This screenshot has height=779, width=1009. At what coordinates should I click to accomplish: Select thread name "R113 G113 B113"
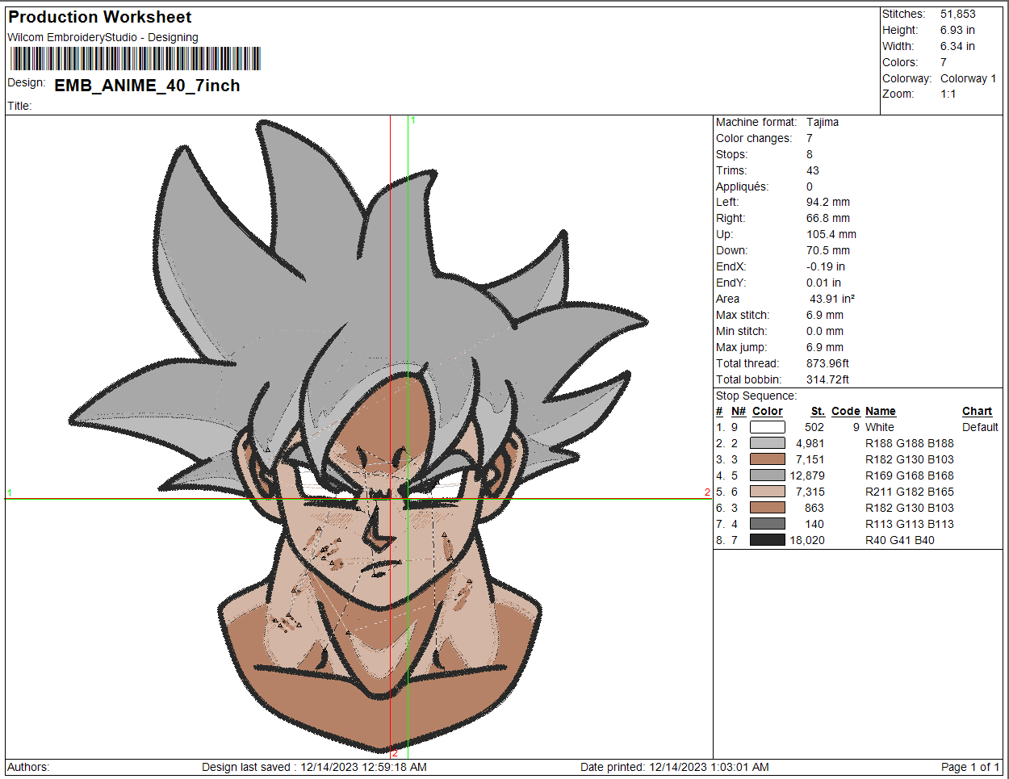click(910, 524)
